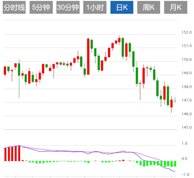Click the 150.0 price axis label
The image size is (194, 178).
(x=186, y=60)
